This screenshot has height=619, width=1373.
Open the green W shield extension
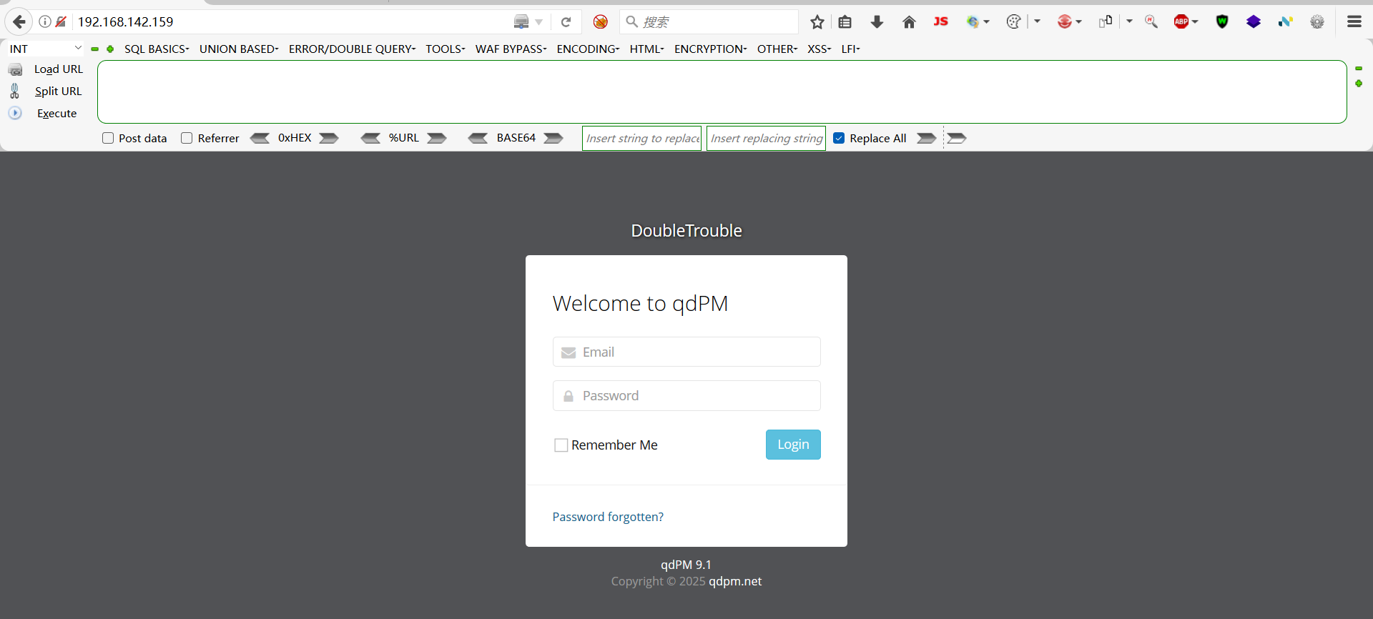tap(1222, 21)
